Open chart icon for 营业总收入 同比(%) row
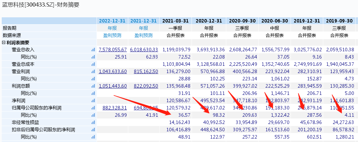358x142 pixels. (x=93, y=57)
